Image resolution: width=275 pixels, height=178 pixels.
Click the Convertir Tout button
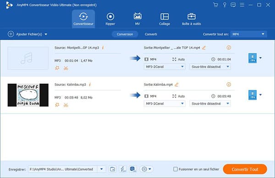245,169
